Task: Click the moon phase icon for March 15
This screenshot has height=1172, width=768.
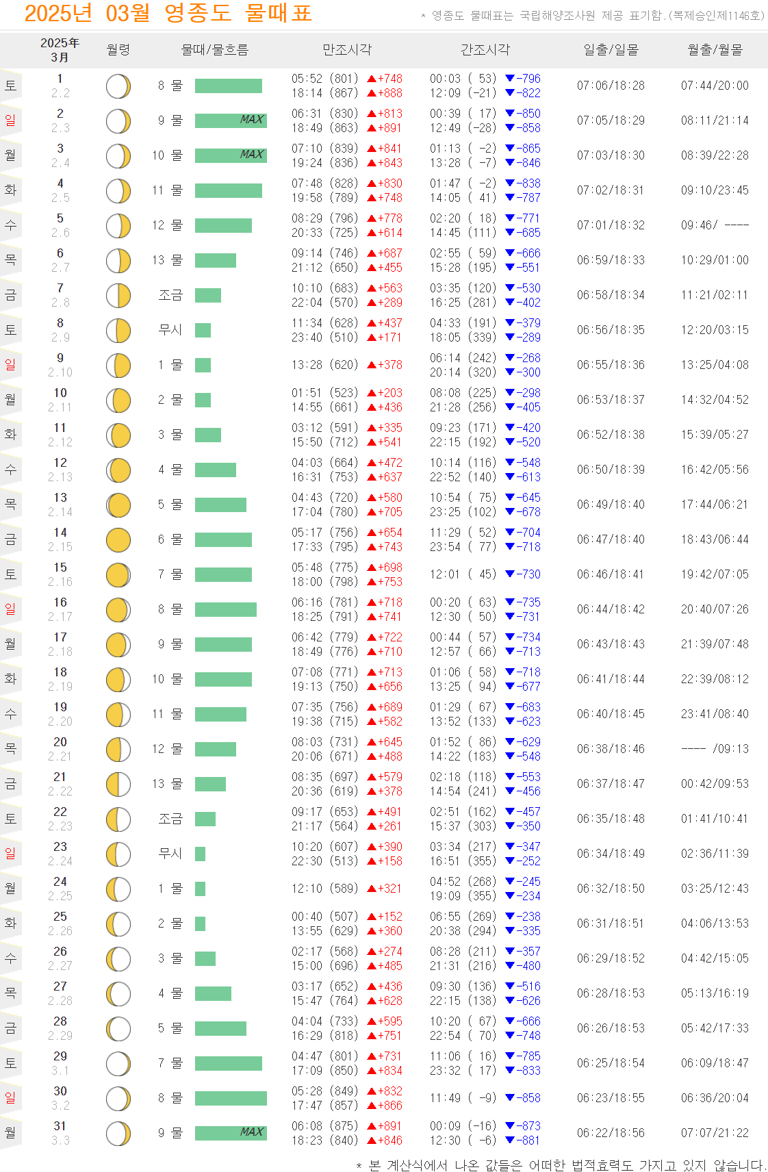Action: (x=118, y=575)
